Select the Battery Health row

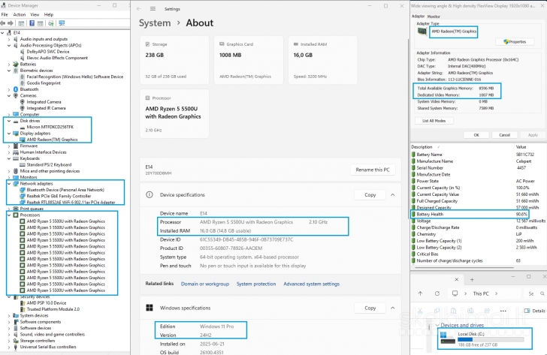[470, 214]
